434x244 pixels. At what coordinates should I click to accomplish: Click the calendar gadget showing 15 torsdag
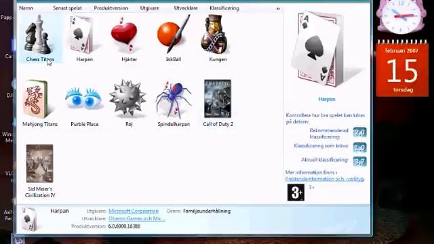pos(402,68)
